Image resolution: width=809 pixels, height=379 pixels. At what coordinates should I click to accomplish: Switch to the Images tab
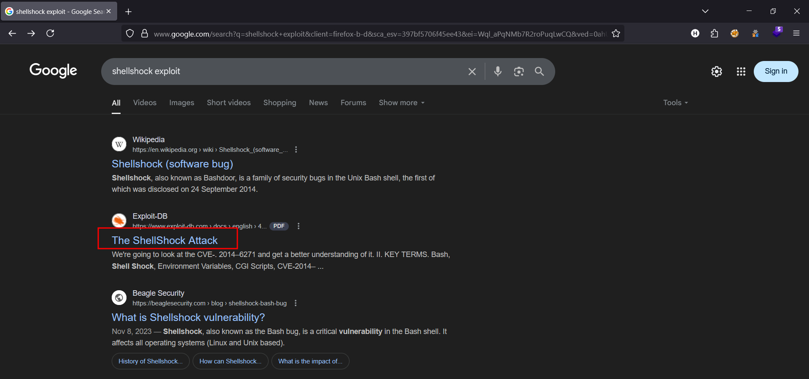tap(182, 103)
